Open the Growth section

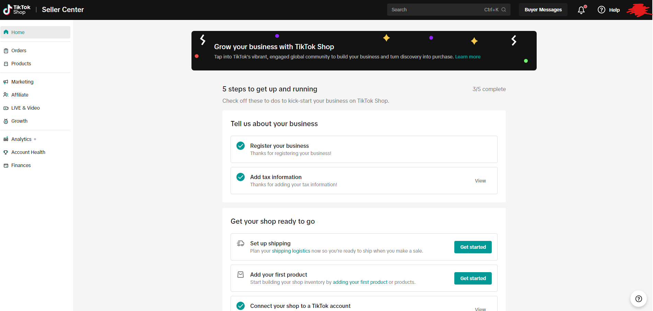pyautogui.click(x=35, y=121)
